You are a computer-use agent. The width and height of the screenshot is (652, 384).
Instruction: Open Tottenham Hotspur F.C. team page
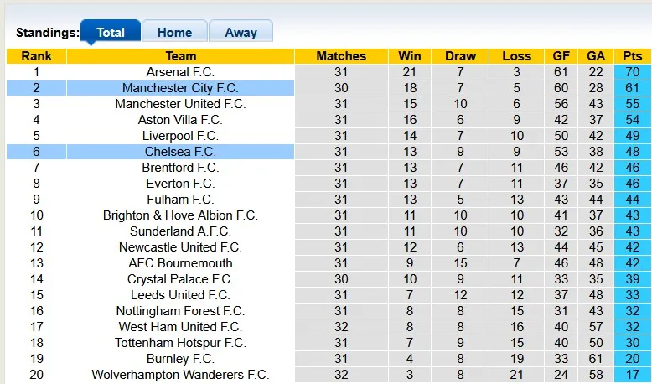click(180, 343)
